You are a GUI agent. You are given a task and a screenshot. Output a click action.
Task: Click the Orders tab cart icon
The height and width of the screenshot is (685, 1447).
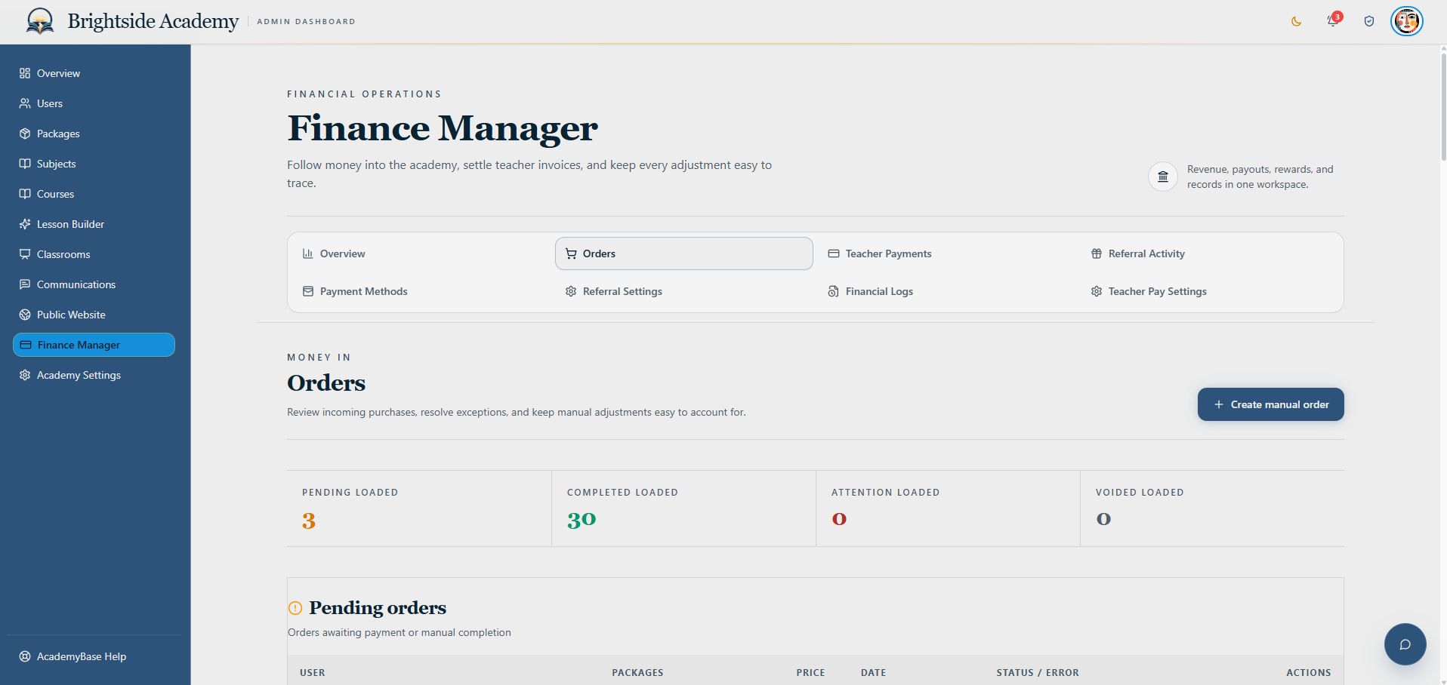point(571,253)
